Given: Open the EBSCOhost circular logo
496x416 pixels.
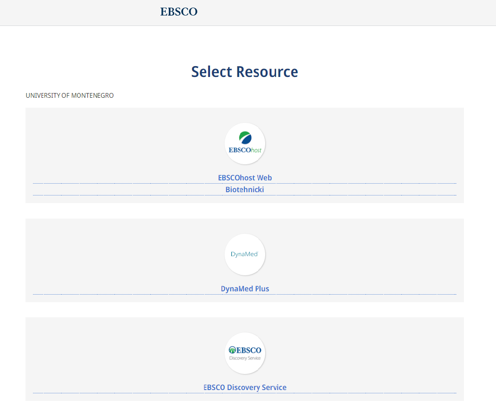Looking at the screenshot, I should (x=245, y=144).
